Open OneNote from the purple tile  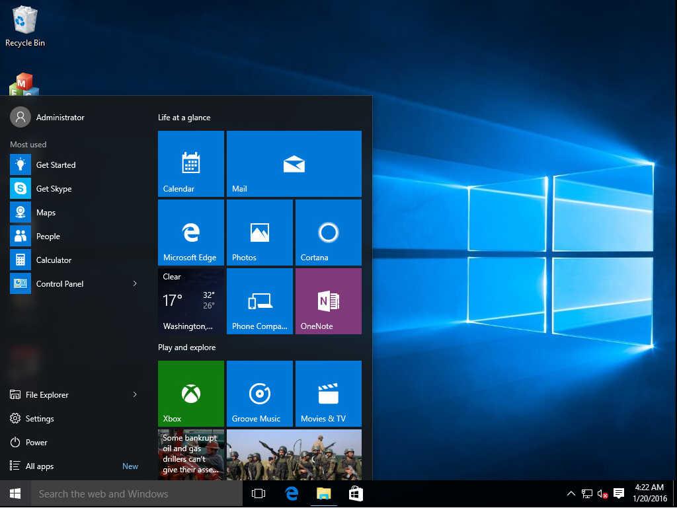(328, 301)
